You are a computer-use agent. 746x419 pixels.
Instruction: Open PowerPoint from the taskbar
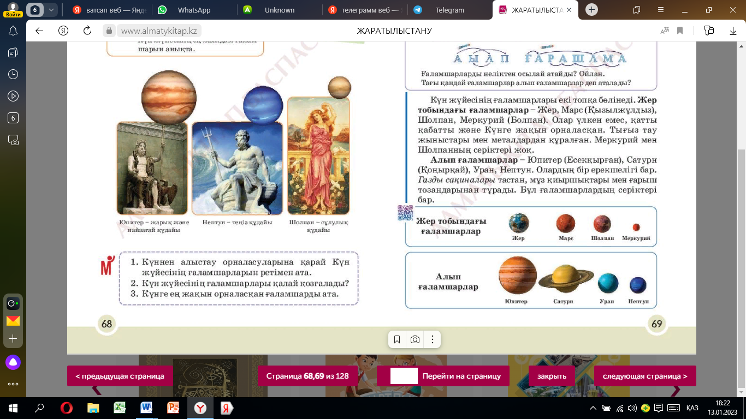(173, 408)
